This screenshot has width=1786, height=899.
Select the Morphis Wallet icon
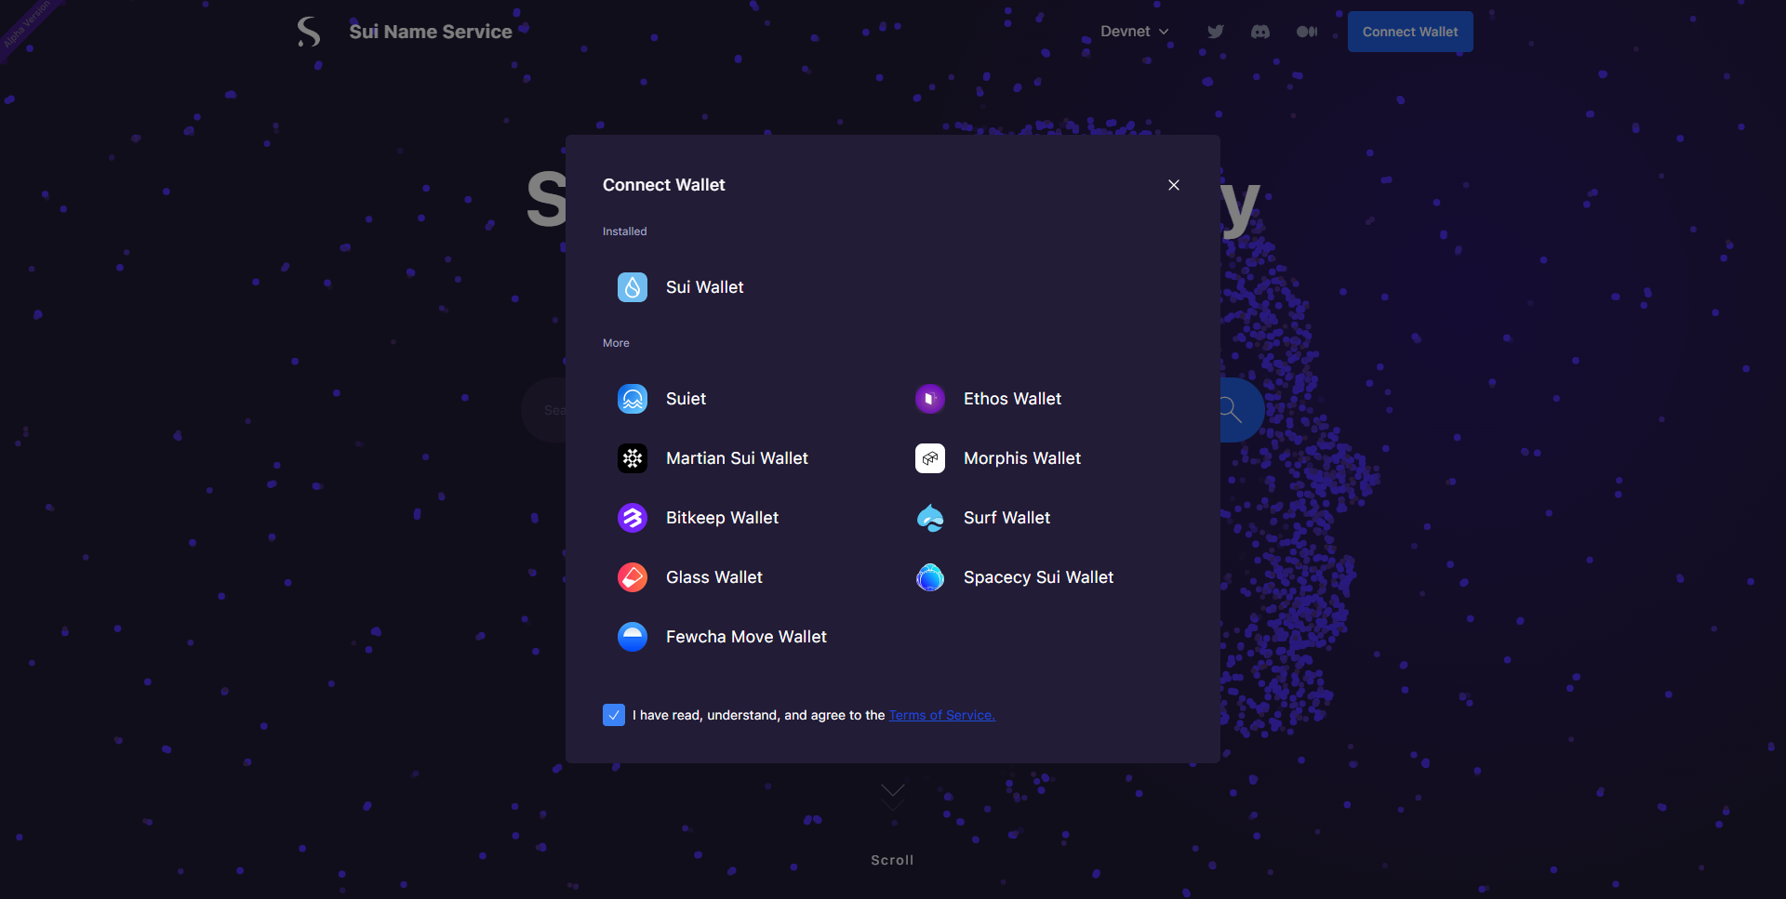pos(930,458)
